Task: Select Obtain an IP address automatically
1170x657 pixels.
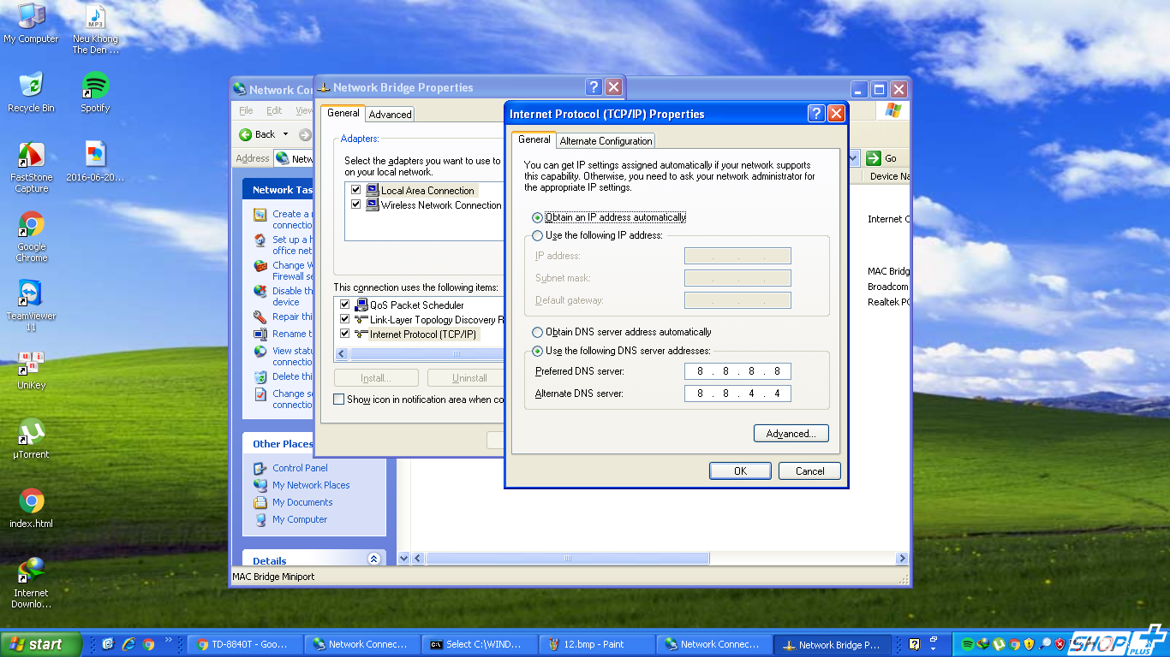Action: [538, 218]
